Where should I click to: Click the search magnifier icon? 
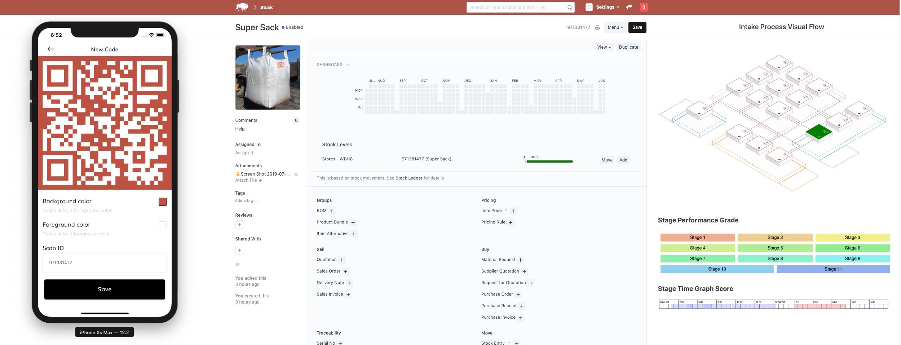(x=570, y=8)
